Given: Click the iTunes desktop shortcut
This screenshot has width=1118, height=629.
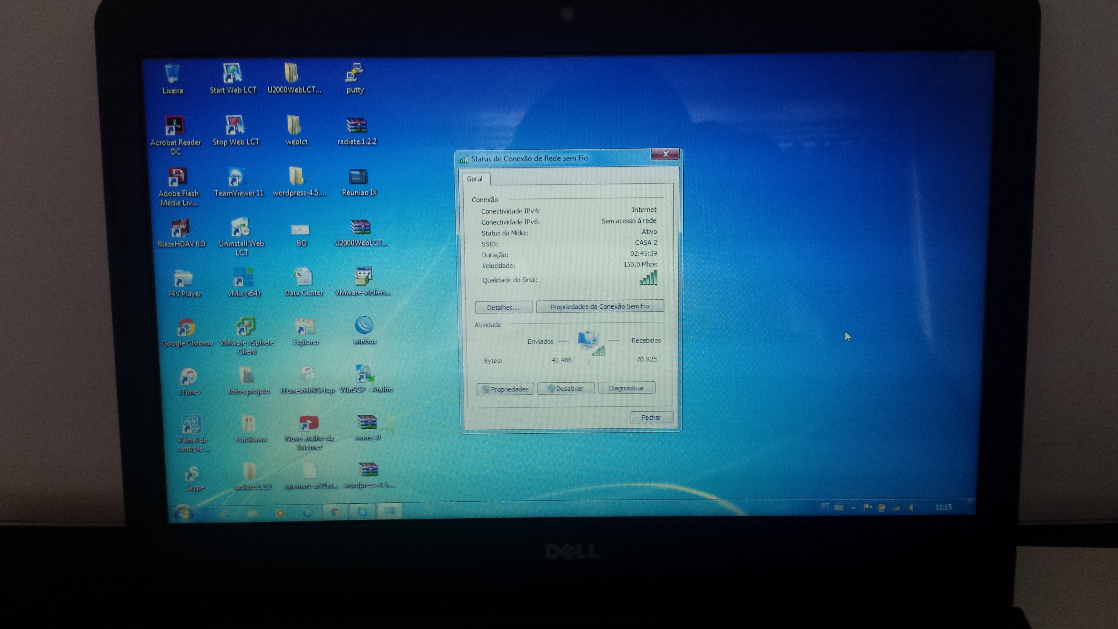Looking at the screenshot, I should coord(188,377).
